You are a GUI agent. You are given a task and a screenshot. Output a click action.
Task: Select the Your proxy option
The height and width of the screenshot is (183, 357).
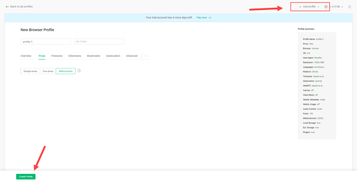[x=48, y=71]
